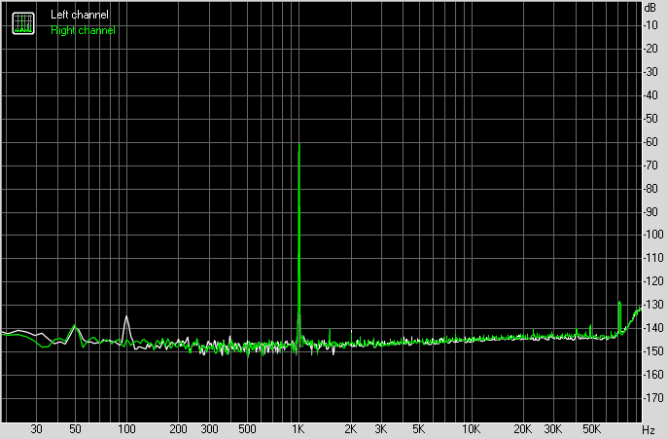
Task: Click the -100 value on dB axis
Action: coord(652,235)
